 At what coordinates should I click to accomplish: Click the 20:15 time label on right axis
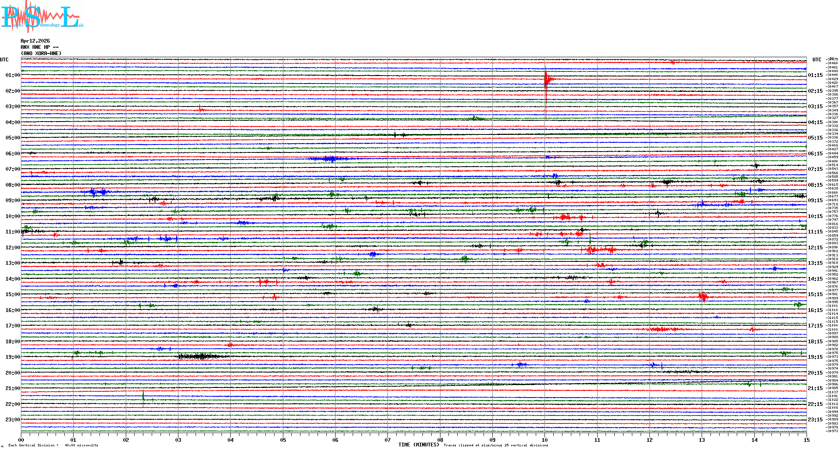pos(815,373)
